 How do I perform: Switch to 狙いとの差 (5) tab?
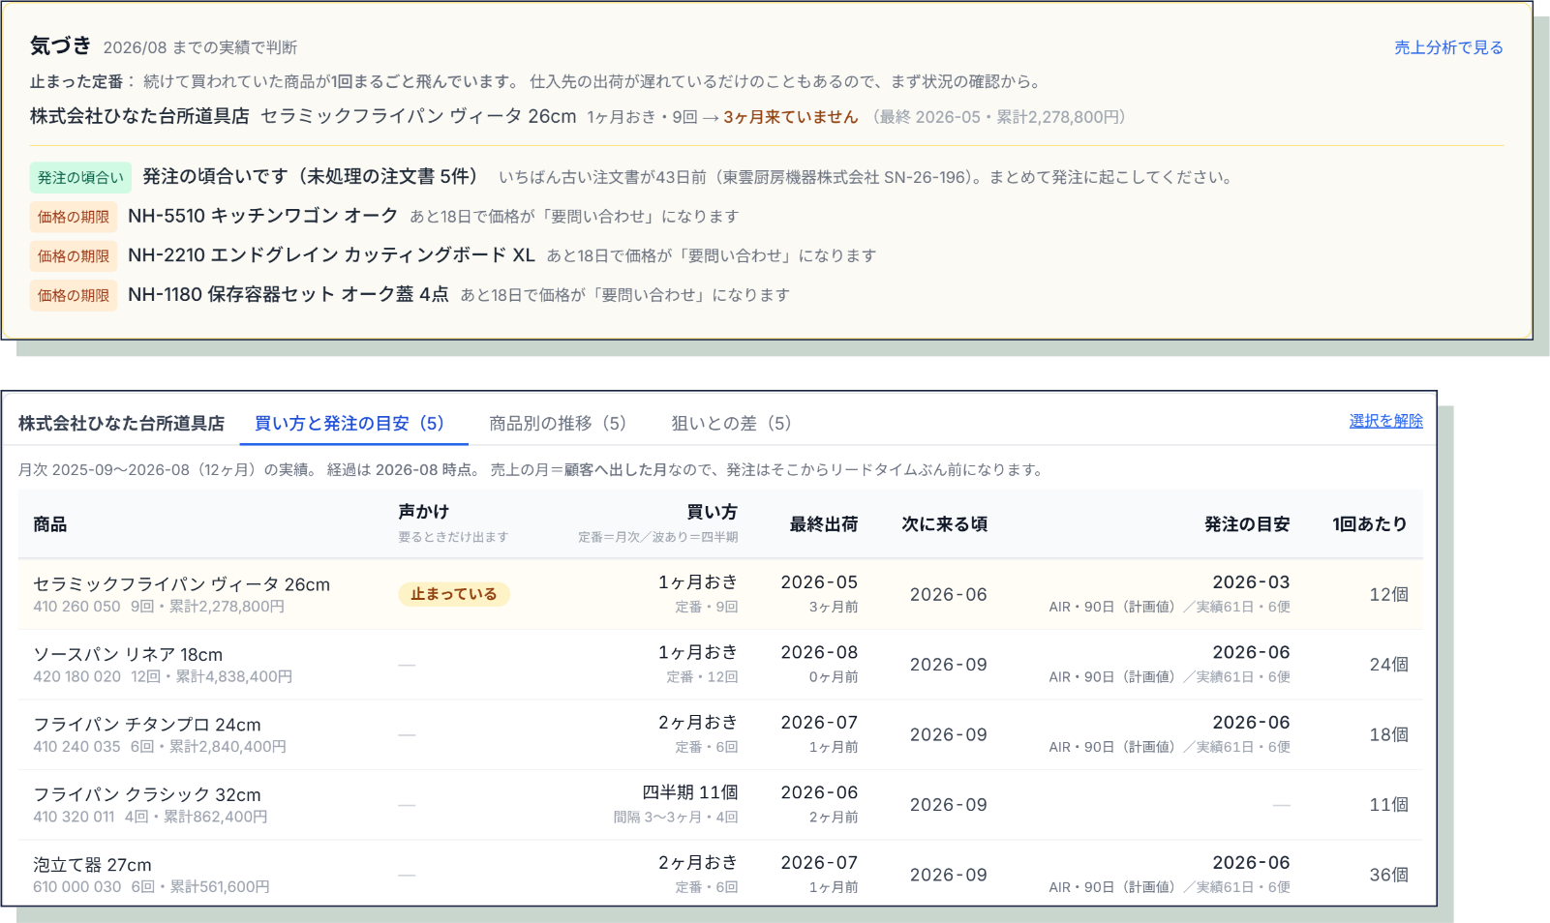coord(735,424)
